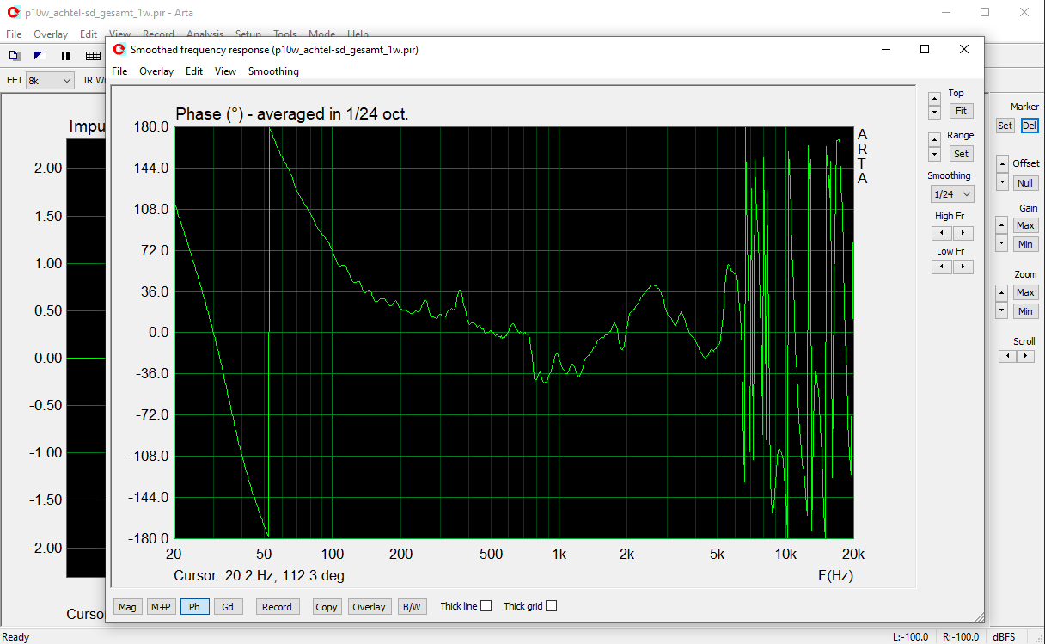Click the Scroll right arrow
The height and width of the screenshot is (644, 1045).
(x=1024, y=356)
